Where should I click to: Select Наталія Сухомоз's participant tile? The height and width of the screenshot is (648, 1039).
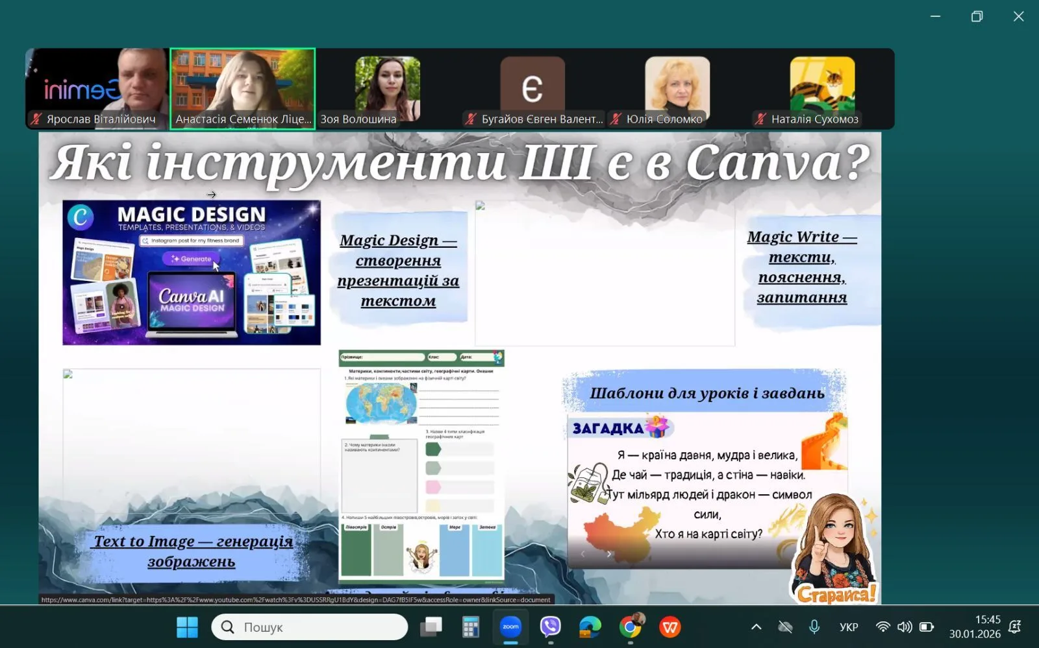coord(822,89)
